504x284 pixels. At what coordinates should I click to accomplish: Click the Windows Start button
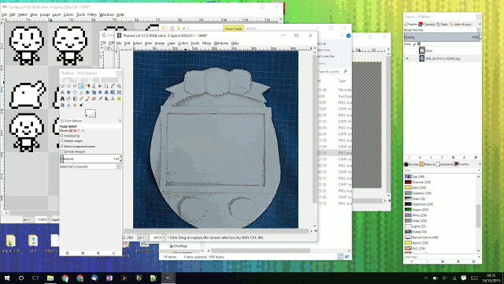7,278
